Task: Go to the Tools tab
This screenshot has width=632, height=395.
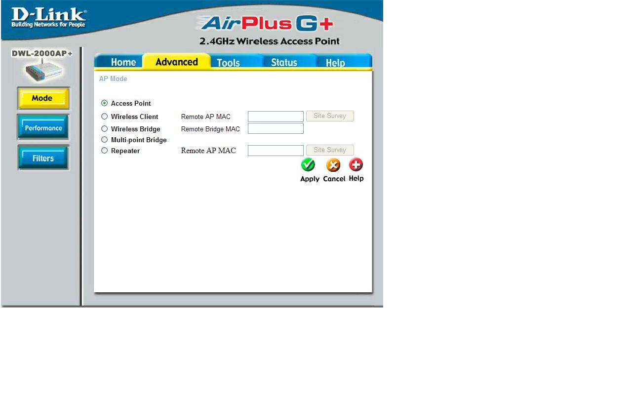Action: (x=228, y=62)
